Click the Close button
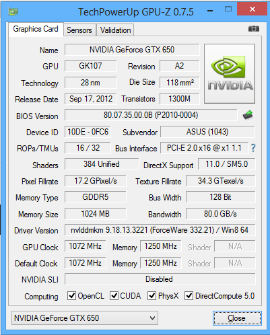This screenshot has width=270, height=335. point(237,318)
